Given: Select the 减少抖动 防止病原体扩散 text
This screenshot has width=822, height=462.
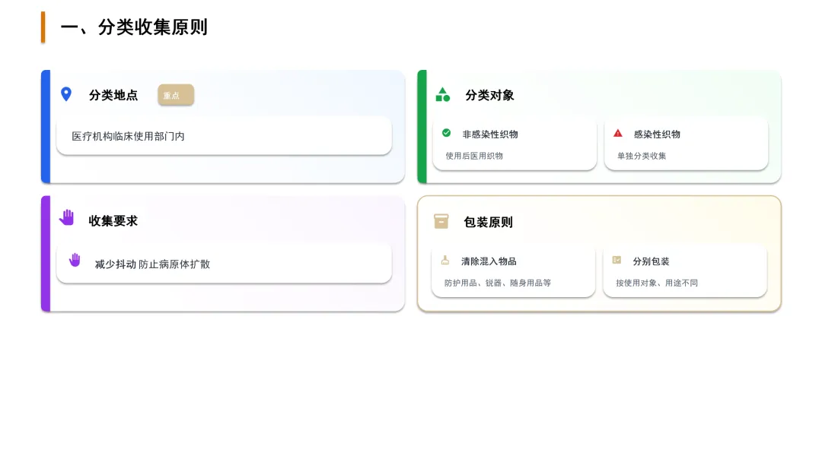Looking at the screenshot, I should point(152,264).
